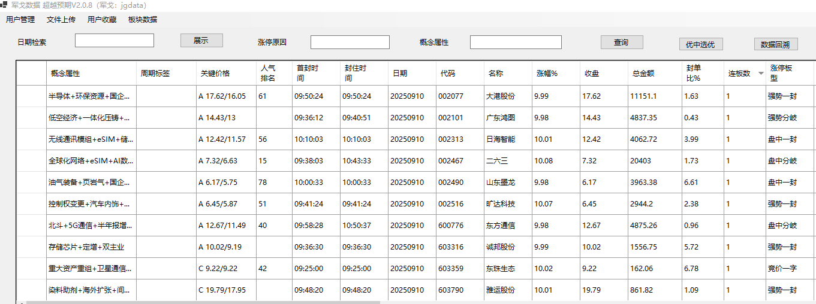Image resolution: width=816 pixels, height=304 pixels.
Task: Open the 用户管理 menu
Action: tap(20, 19)
